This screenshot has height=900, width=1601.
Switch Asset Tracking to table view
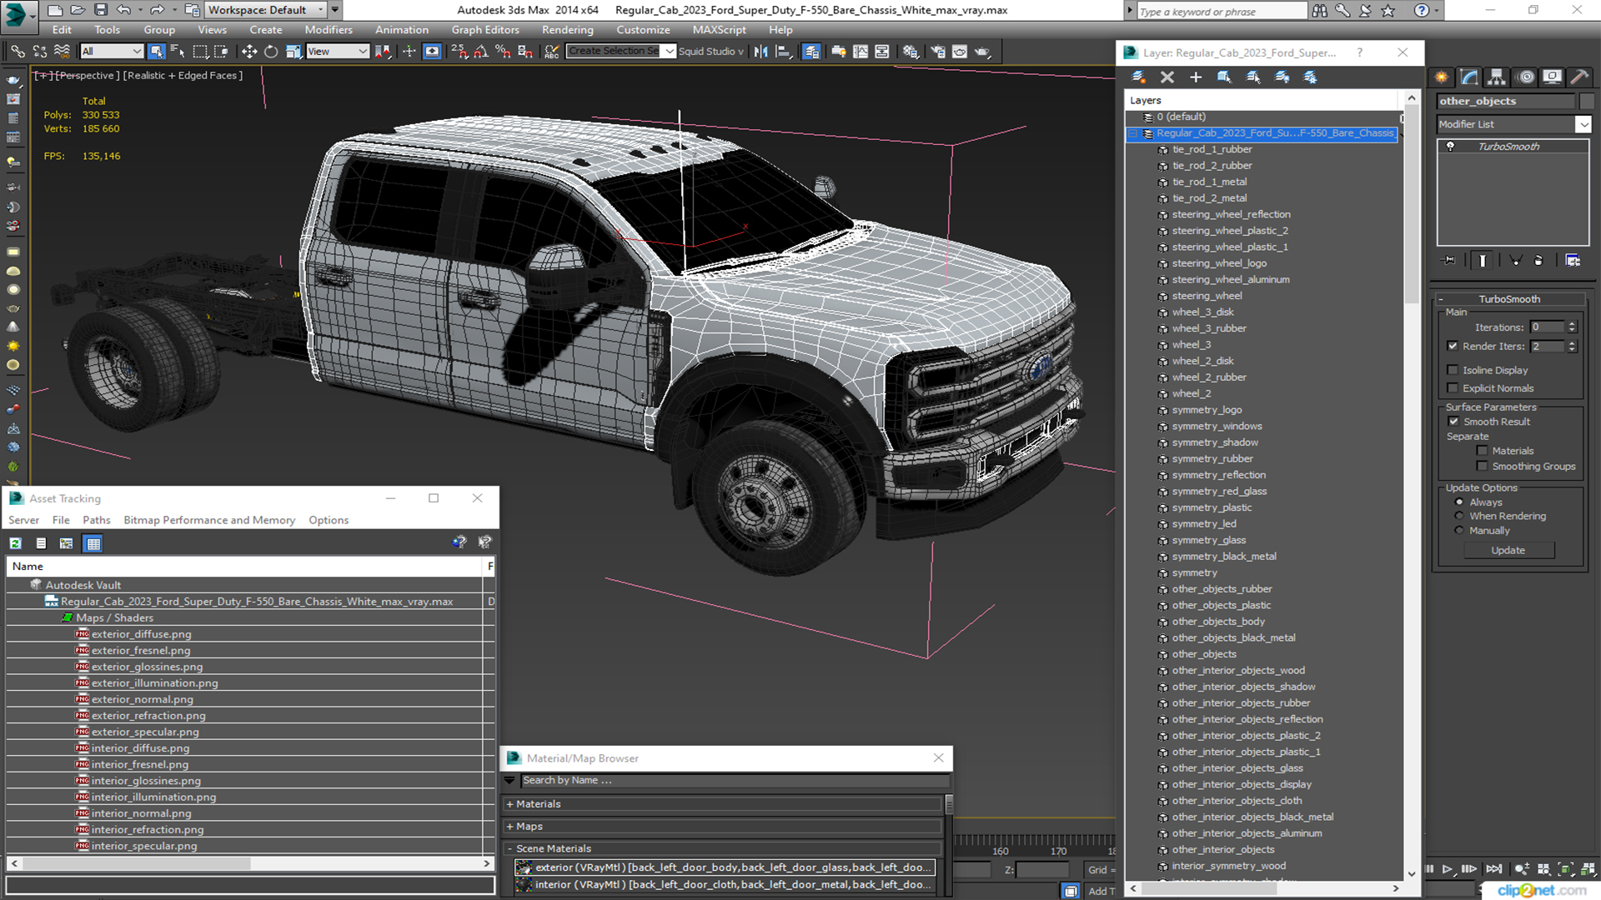click(93, 543)
